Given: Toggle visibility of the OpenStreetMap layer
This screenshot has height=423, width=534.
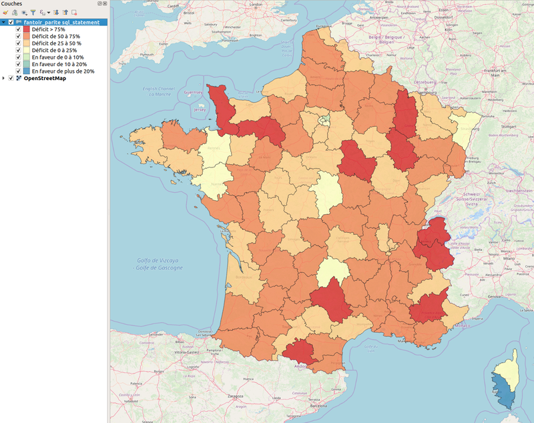Looking at the screenshot, I should coord(11,77).
